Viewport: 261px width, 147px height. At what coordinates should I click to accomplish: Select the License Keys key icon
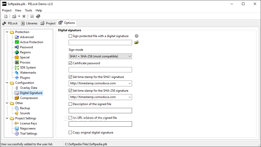[17, 123]
